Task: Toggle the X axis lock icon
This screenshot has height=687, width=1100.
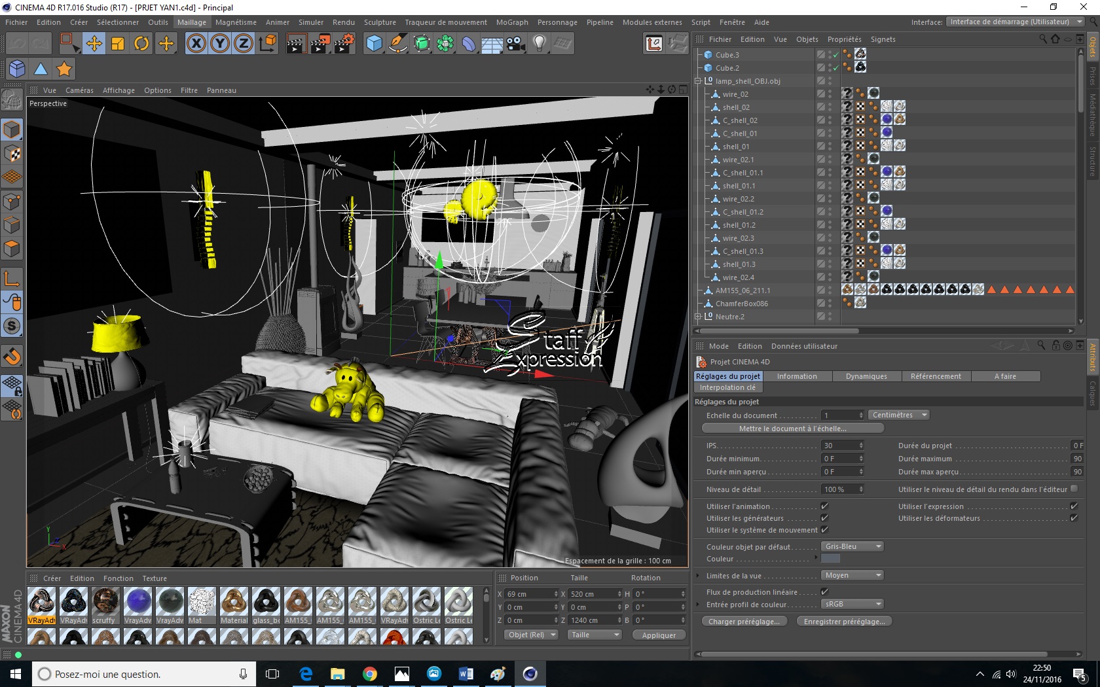Action: [196, 44]
